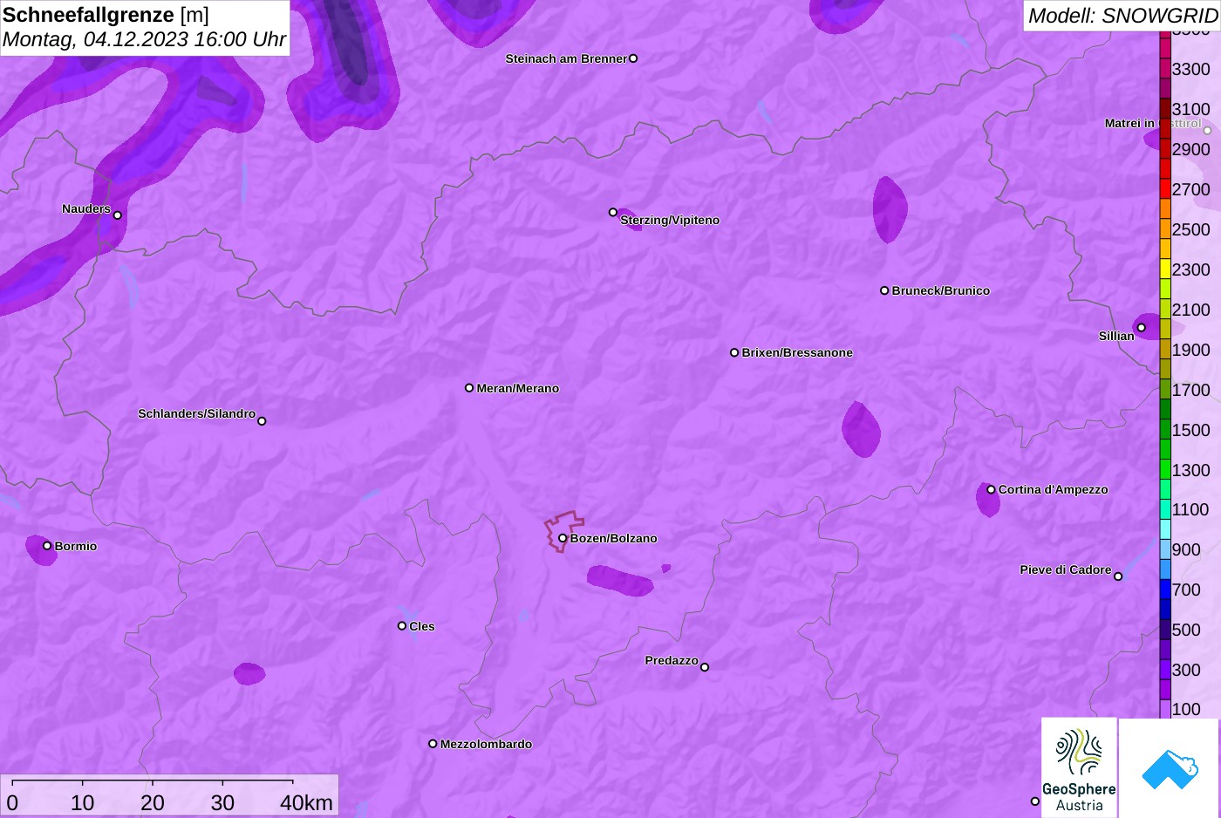Click the Meran/Merano city marker dot
The height and width of the screenshot is (818, 1221).
click(469, 388)
